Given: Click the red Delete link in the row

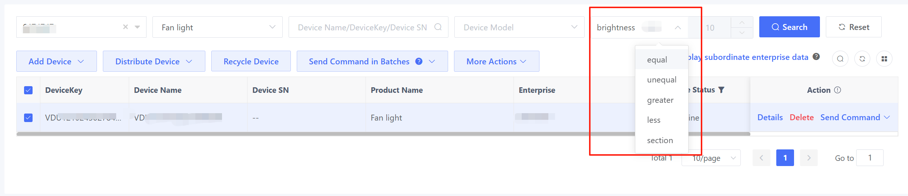Looking at the screenshot, I should (x=801, y=117).
